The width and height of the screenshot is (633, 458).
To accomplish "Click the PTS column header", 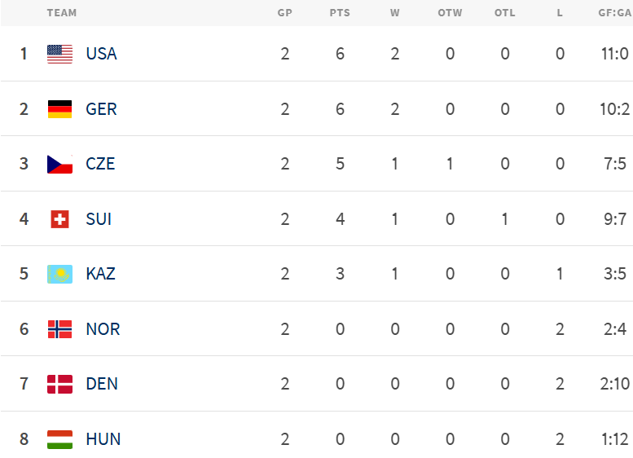I will click(x=340, y=13).
